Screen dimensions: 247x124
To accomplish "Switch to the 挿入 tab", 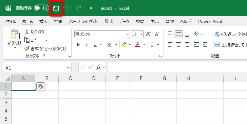I will [x=44, y=21].
